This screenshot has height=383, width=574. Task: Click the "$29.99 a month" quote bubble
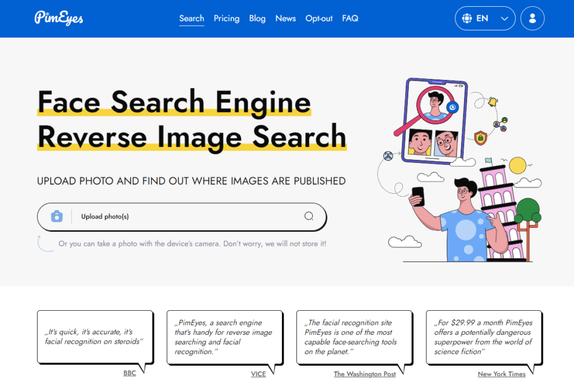(x=484, y=337)
